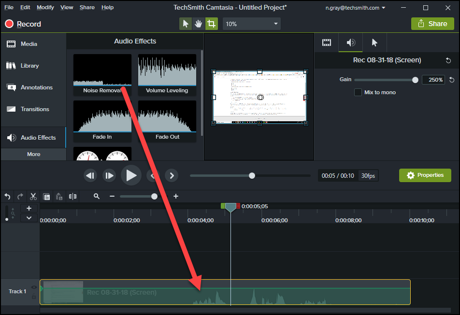This screenshot has width=460, height=315.
Task: Enable the Mix to mono checkbox
Action: pyautogui.click(x=358, y=92)
